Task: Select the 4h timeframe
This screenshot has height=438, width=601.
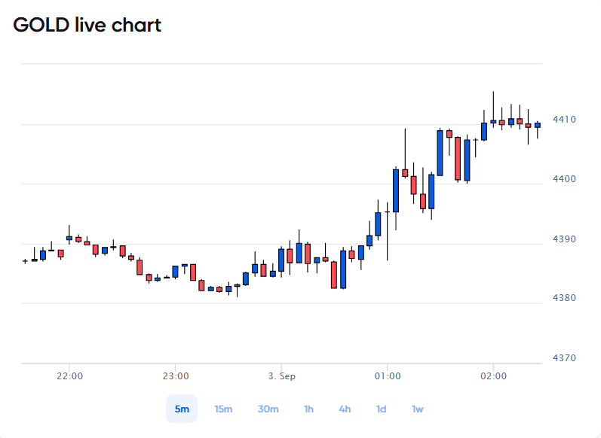Action: click(345, 409)
